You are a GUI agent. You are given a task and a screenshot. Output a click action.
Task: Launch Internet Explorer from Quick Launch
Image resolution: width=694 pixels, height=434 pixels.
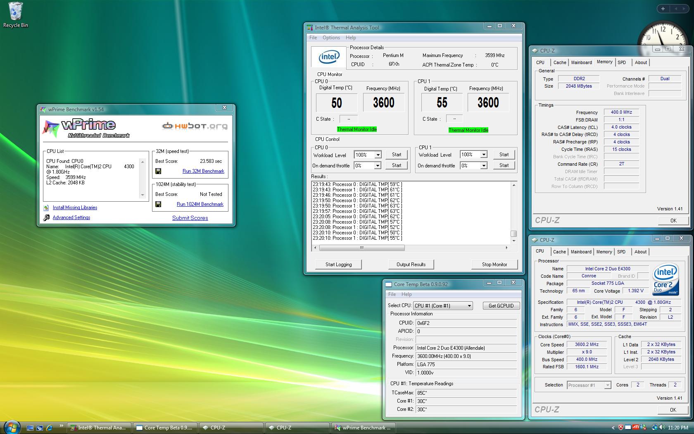click(x=50, y=428)
